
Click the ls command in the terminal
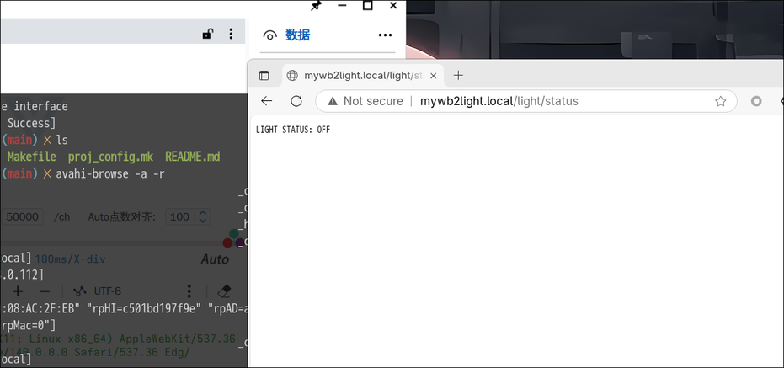pos(62,140)
